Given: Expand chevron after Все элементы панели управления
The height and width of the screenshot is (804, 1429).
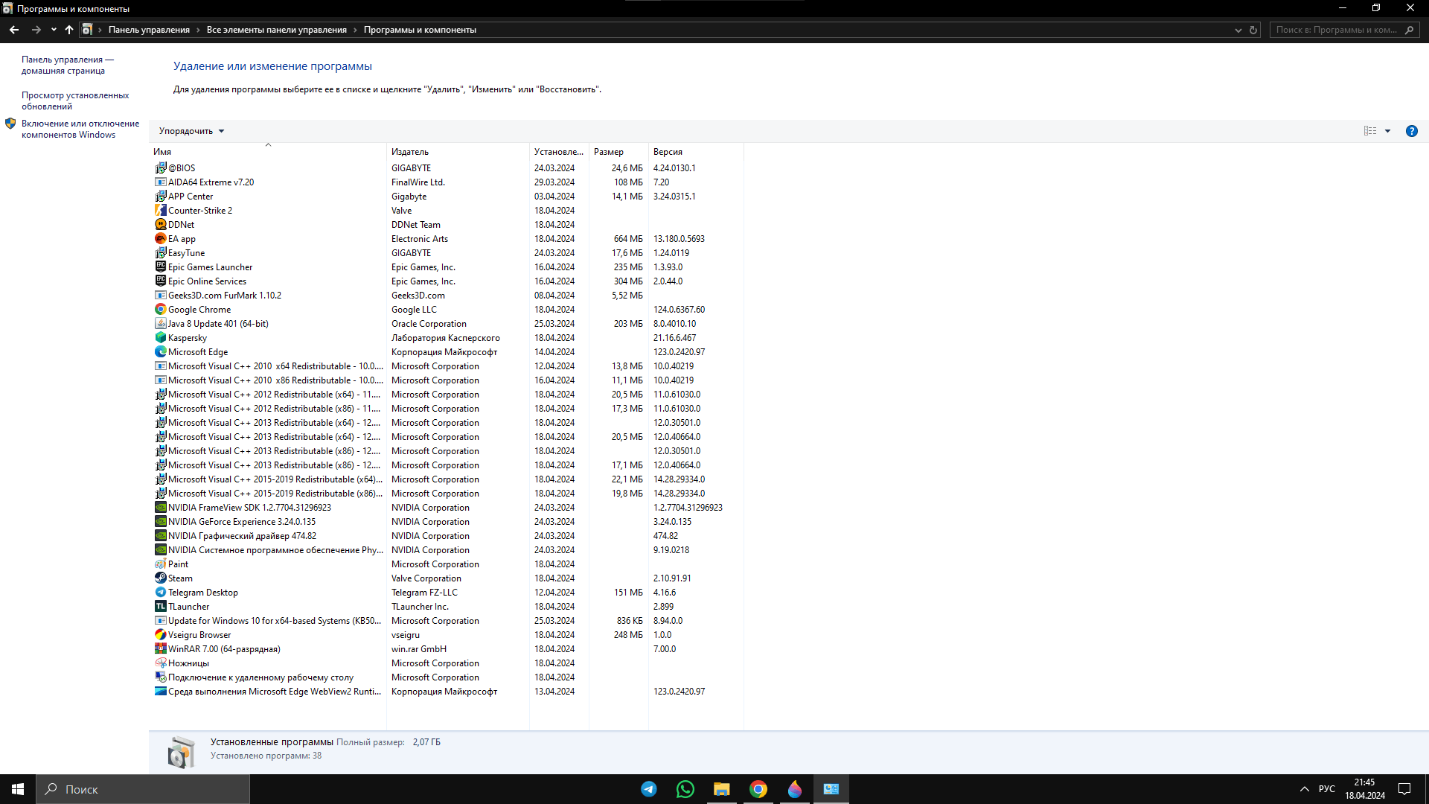Looking at the screenshot, I should point(355,31).
